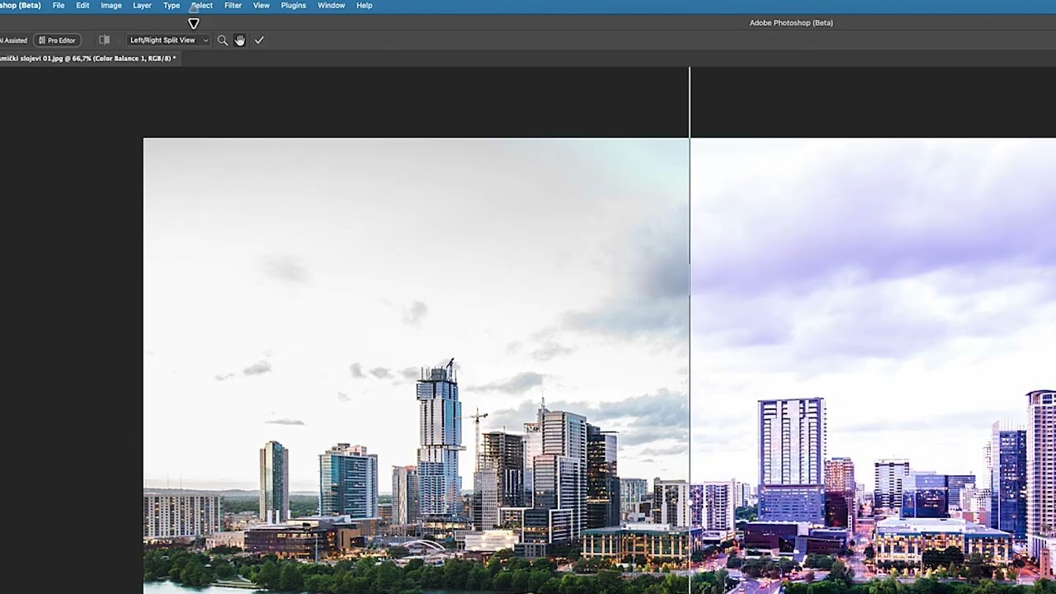Confirm edits with the checkmark icon
1056x594 pixels.
tap(259, 40)
